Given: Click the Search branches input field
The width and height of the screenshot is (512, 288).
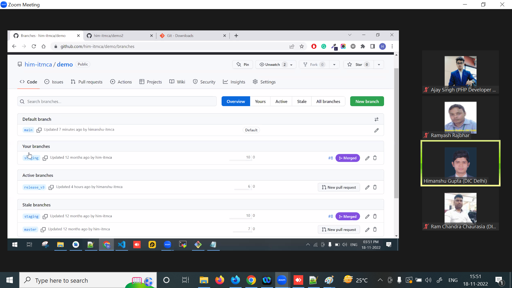Looking at the screenshot, I should click(x=117, y=102).
